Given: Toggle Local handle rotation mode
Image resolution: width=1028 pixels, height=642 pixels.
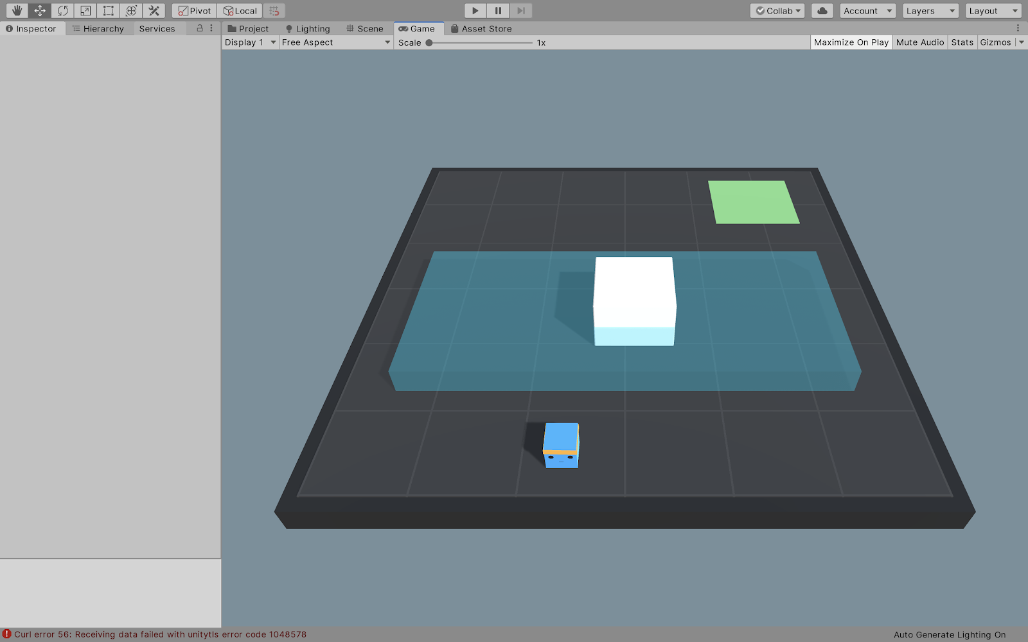Looking at the screenshot, I should [x=239, y=10].
